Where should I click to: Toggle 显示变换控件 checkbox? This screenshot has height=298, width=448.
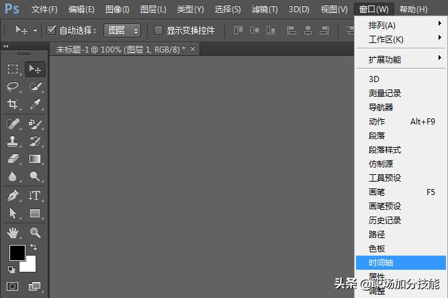click(159, 30)
